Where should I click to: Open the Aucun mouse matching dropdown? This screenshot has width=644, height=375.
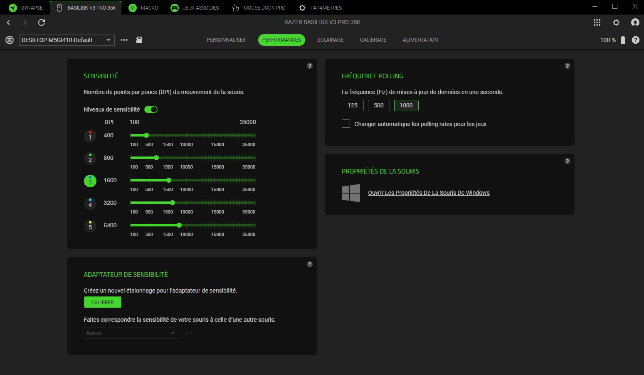pos(131,333)
